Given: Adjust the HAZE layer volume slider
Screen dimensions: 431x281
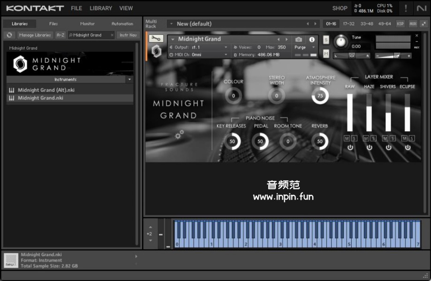Looking at the screenshot, I should pyautogui.click(x=369, y=113).
